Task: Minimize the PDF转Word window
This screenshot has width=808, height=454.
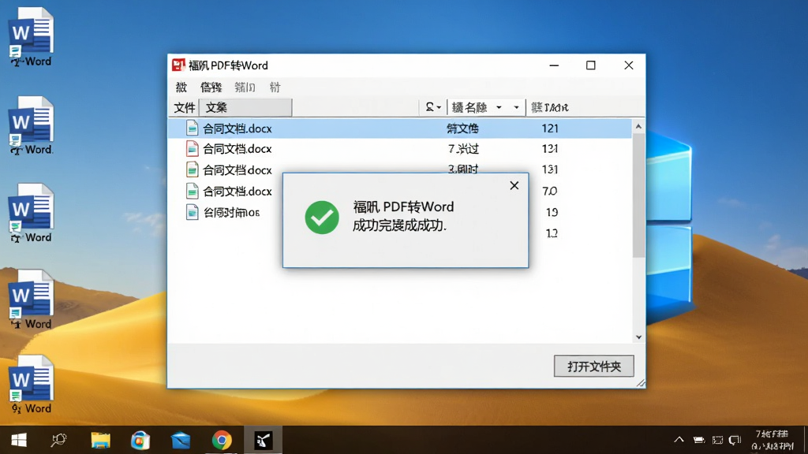Action: tap(554, 65)
